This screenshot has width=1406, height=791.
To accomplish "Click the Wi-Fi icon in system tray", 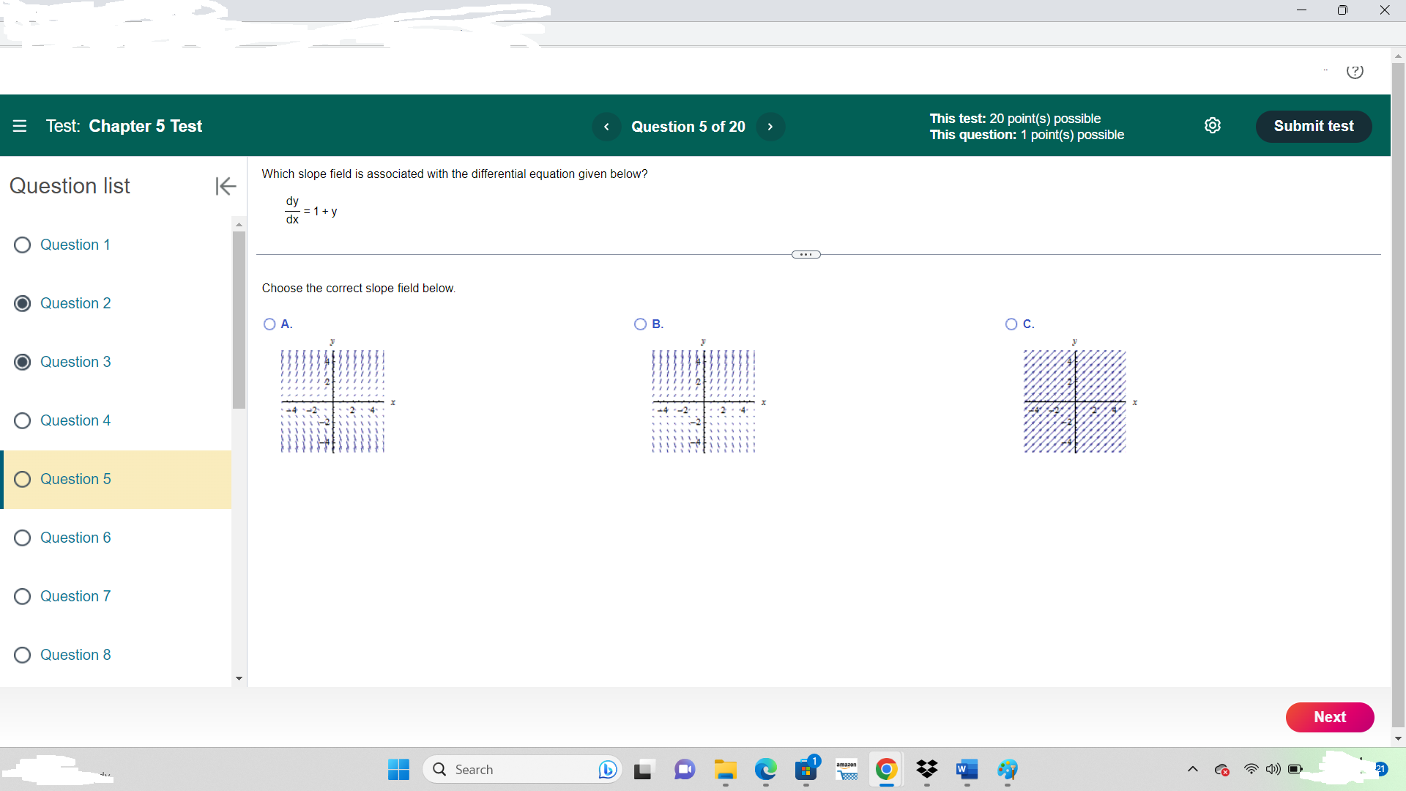I will tap(1251, 769).
